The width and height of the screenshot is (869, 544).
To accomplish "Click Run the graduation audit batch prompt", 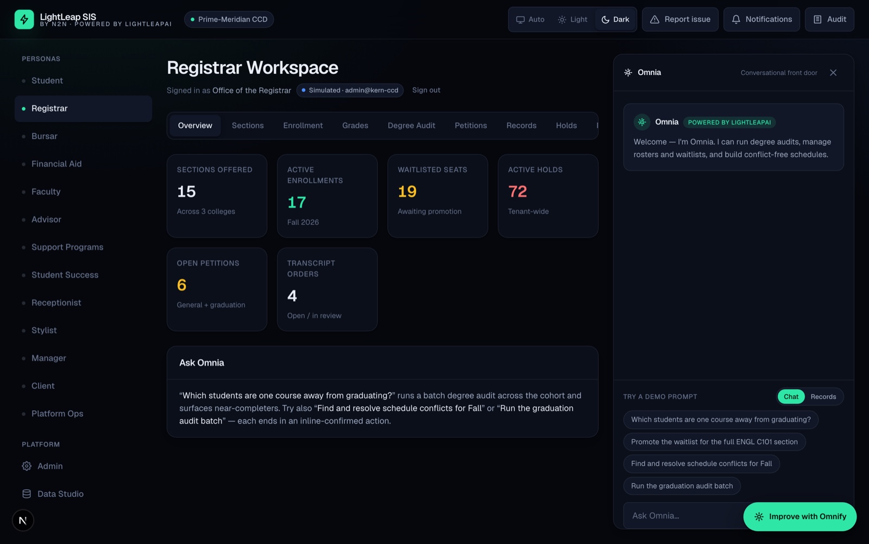I will pyautogui.click(x=682, y=486).
